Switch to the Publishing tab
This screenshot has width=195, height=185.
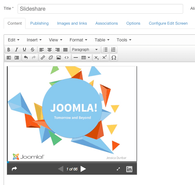(x=40, y=23)
